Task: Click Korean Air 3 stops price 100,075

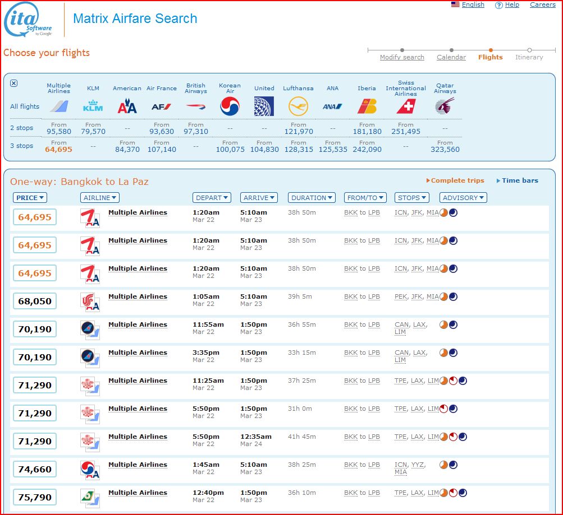Action: point(230,150)
